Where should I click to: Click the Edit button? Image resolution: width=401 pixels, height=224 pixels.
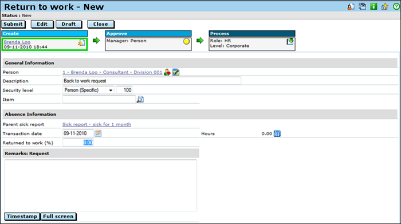coord(42,24)
